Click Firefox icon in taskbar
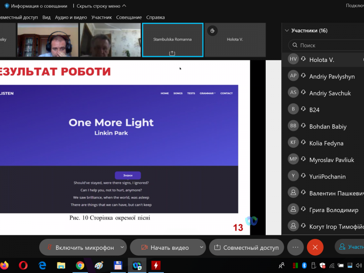This screenshot has width=364, height=273. tap(4, 265)
